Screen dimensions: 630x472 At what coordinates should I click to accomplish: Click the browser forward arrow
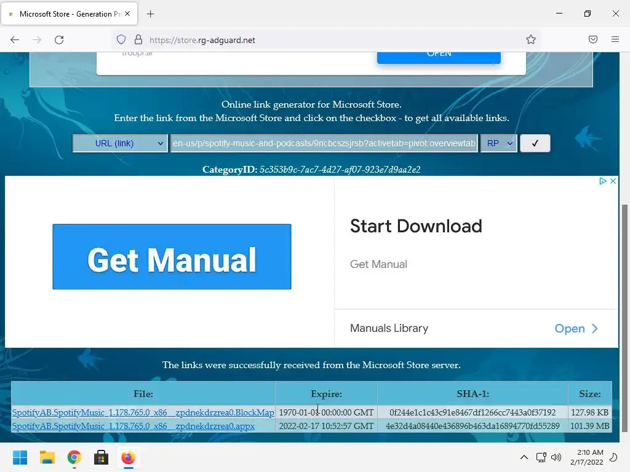[37, 40]
